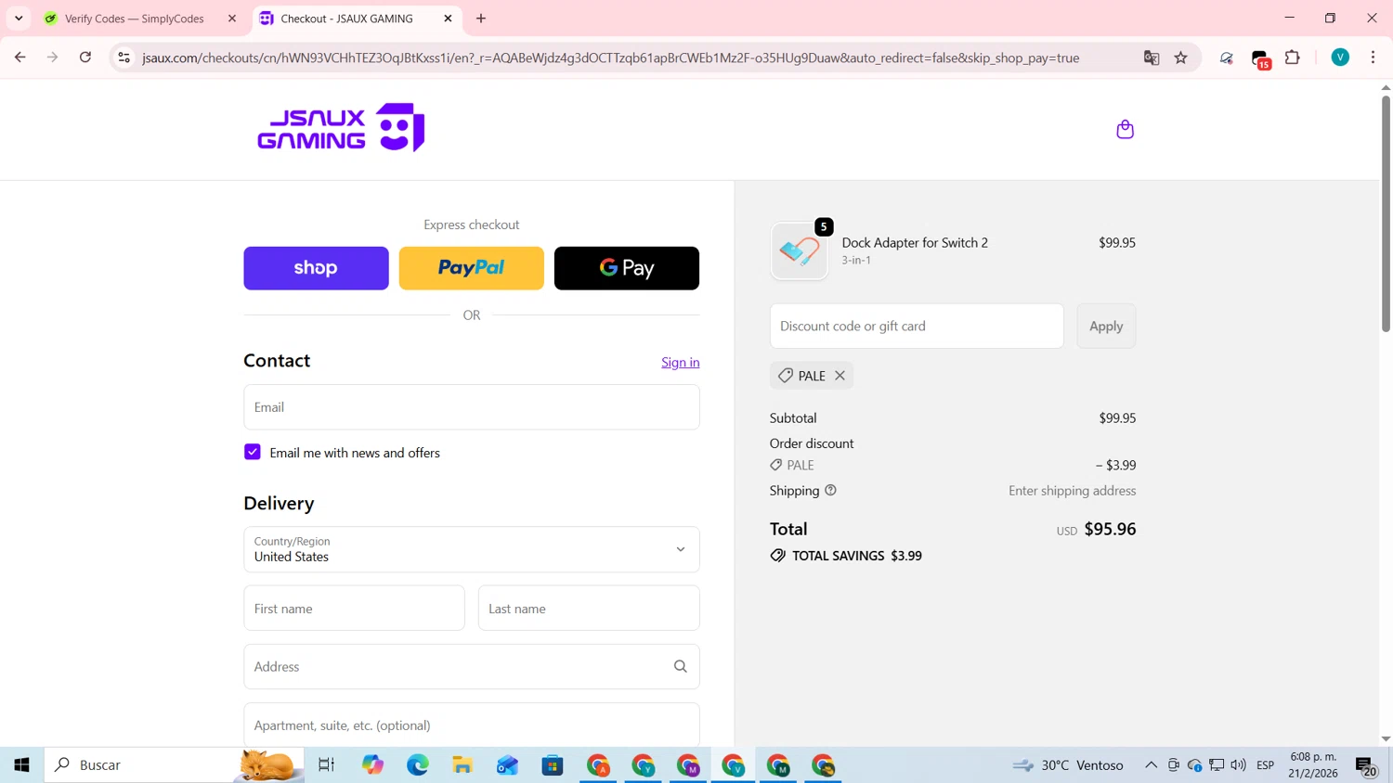The image size is (1393, 783).
Task: Open the shopping bag cart icon
Action: [1125, 129]
